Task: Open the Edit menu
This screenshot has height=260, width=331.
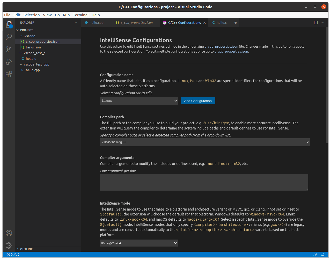Action: click(x=17, y=15)
